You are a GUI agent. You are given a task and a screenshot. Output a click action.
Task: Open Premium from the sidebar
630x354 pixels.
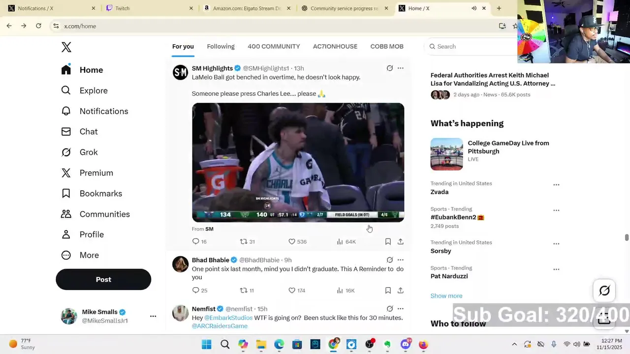pos(87,173)
